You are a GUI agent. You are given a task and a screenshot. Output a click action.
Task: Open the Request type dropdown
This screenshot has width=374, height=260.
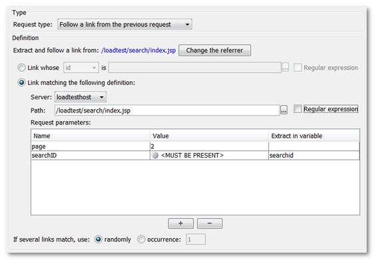124,25
